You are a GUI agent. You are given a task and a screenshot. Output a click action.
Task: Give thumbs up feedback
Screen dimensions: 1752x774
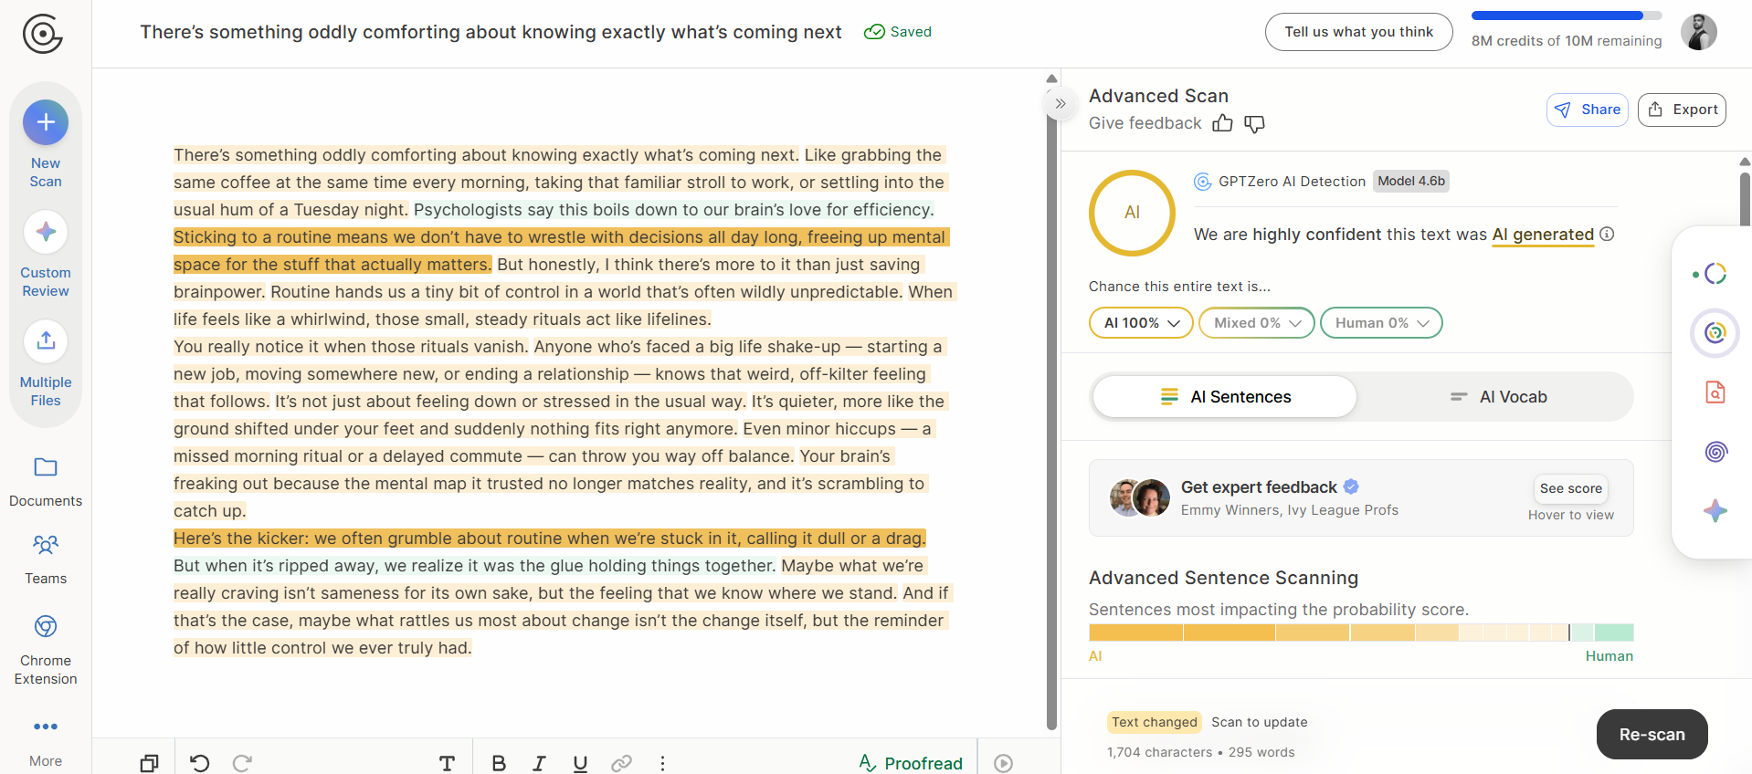click(1222, 123)
